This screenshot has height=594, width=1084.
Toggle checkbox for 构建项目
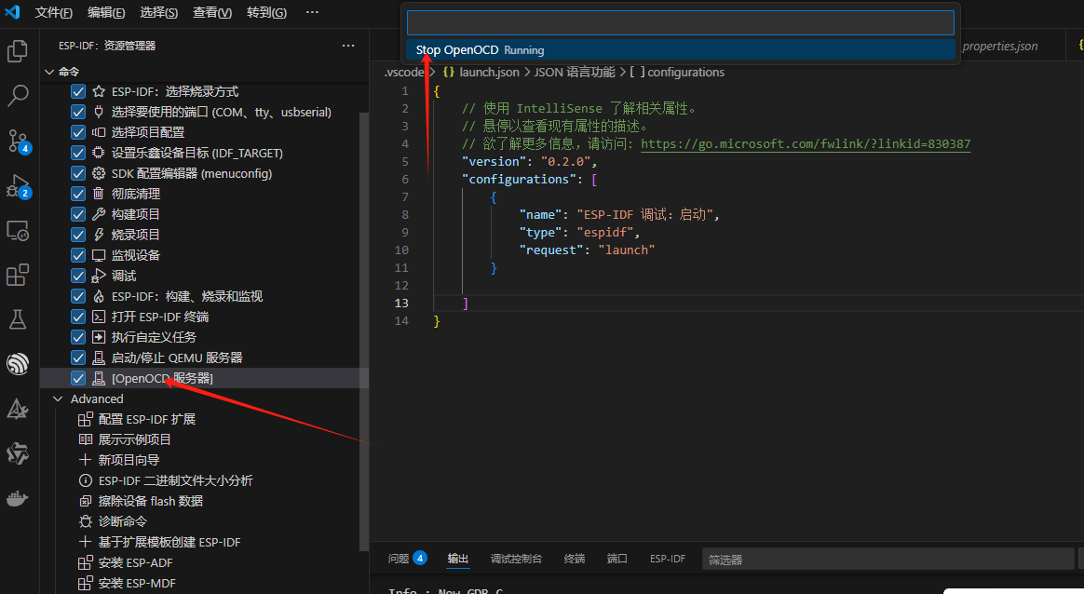78,214
